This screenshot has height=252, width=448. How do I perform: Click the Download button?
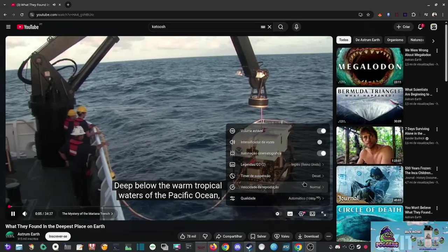[x=308, y=236]
